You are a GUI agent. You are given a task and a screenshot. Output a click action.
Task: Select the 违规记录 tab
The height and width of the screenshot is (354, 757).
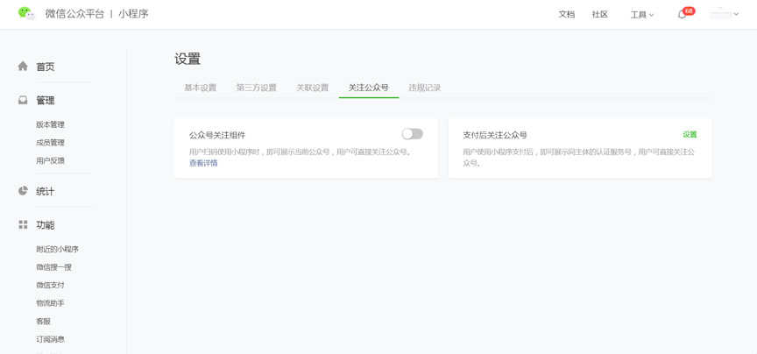click(424, 88)
